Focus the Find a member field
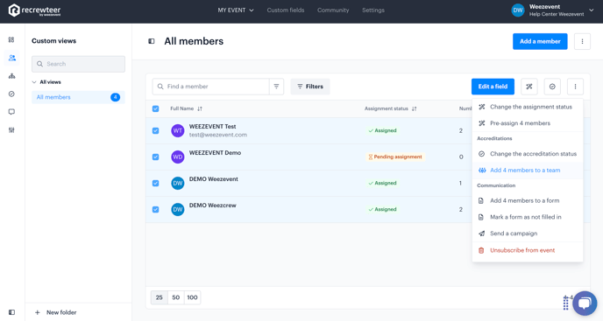603x321 pixels. [210, 87]
